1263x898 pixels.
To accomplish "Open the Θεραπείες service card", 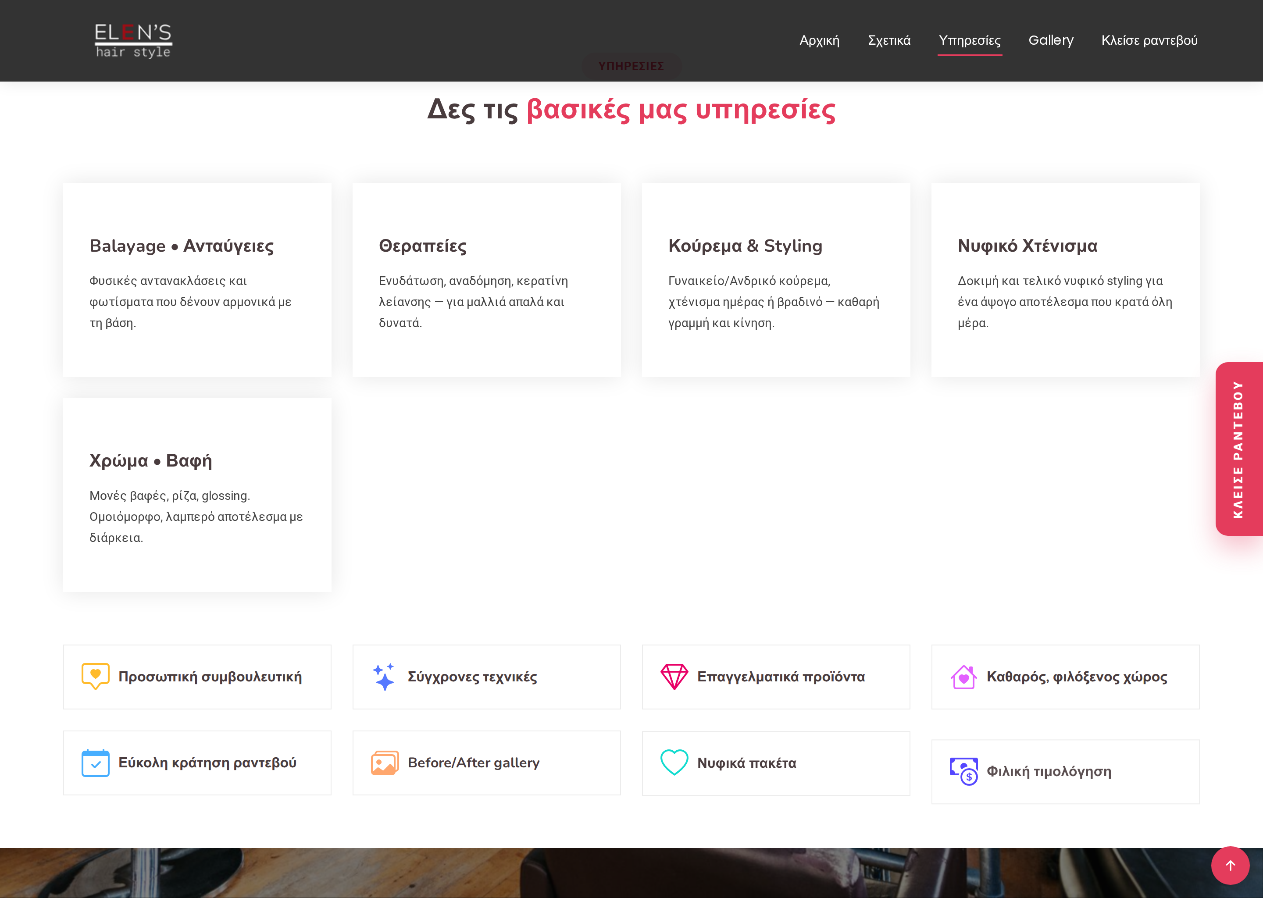I will click(487, 280).
